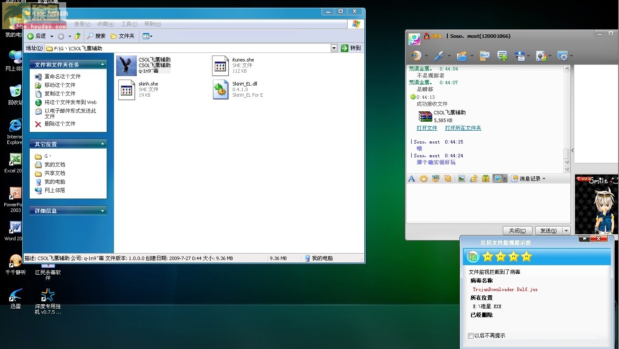The height and width of the screenshot is (349, 619).
Task: Select the itunes.she file
Action: point(234,65)
